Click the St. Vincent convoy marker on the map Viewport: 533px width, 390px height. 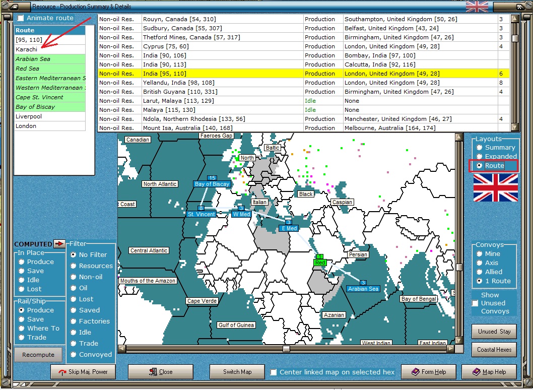click(x=201, y=214)
